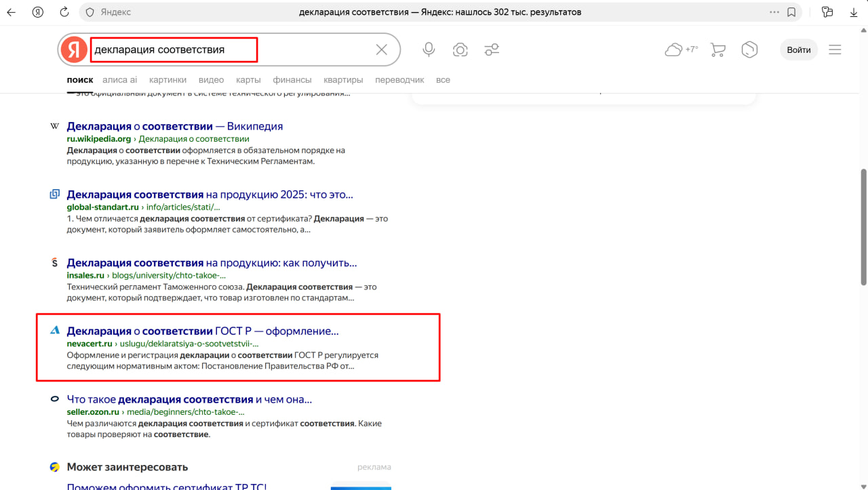
Task: Click the 'blogs/university/chto-takoe-...' path link
Action: tap(169, 276)
